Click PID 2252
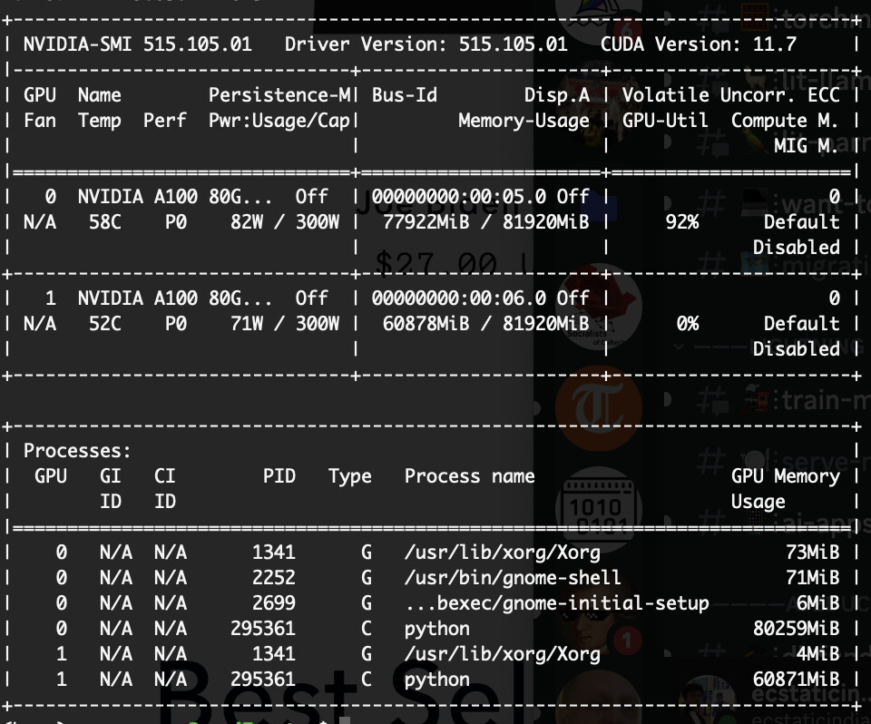The image size is (871, 724). pos(274,578)
